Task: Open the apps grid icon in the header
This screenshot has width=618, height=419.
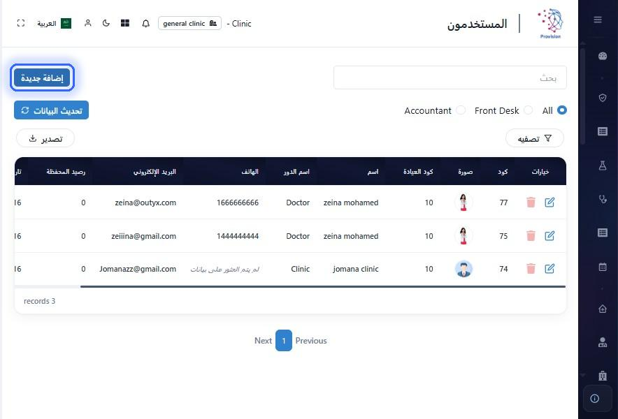Action: pos(125,23)
